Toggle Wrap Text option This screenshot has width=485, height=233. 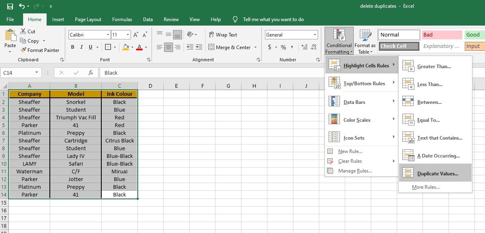(223, 35)
